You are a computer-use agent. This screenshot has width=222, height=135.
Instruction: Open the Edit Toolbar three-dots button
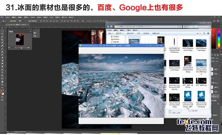coord(2,88)
